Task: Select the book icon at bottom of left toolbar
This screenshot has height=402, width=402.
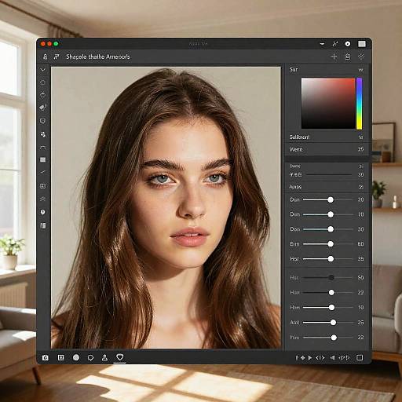Action: (x=43, y=225)
